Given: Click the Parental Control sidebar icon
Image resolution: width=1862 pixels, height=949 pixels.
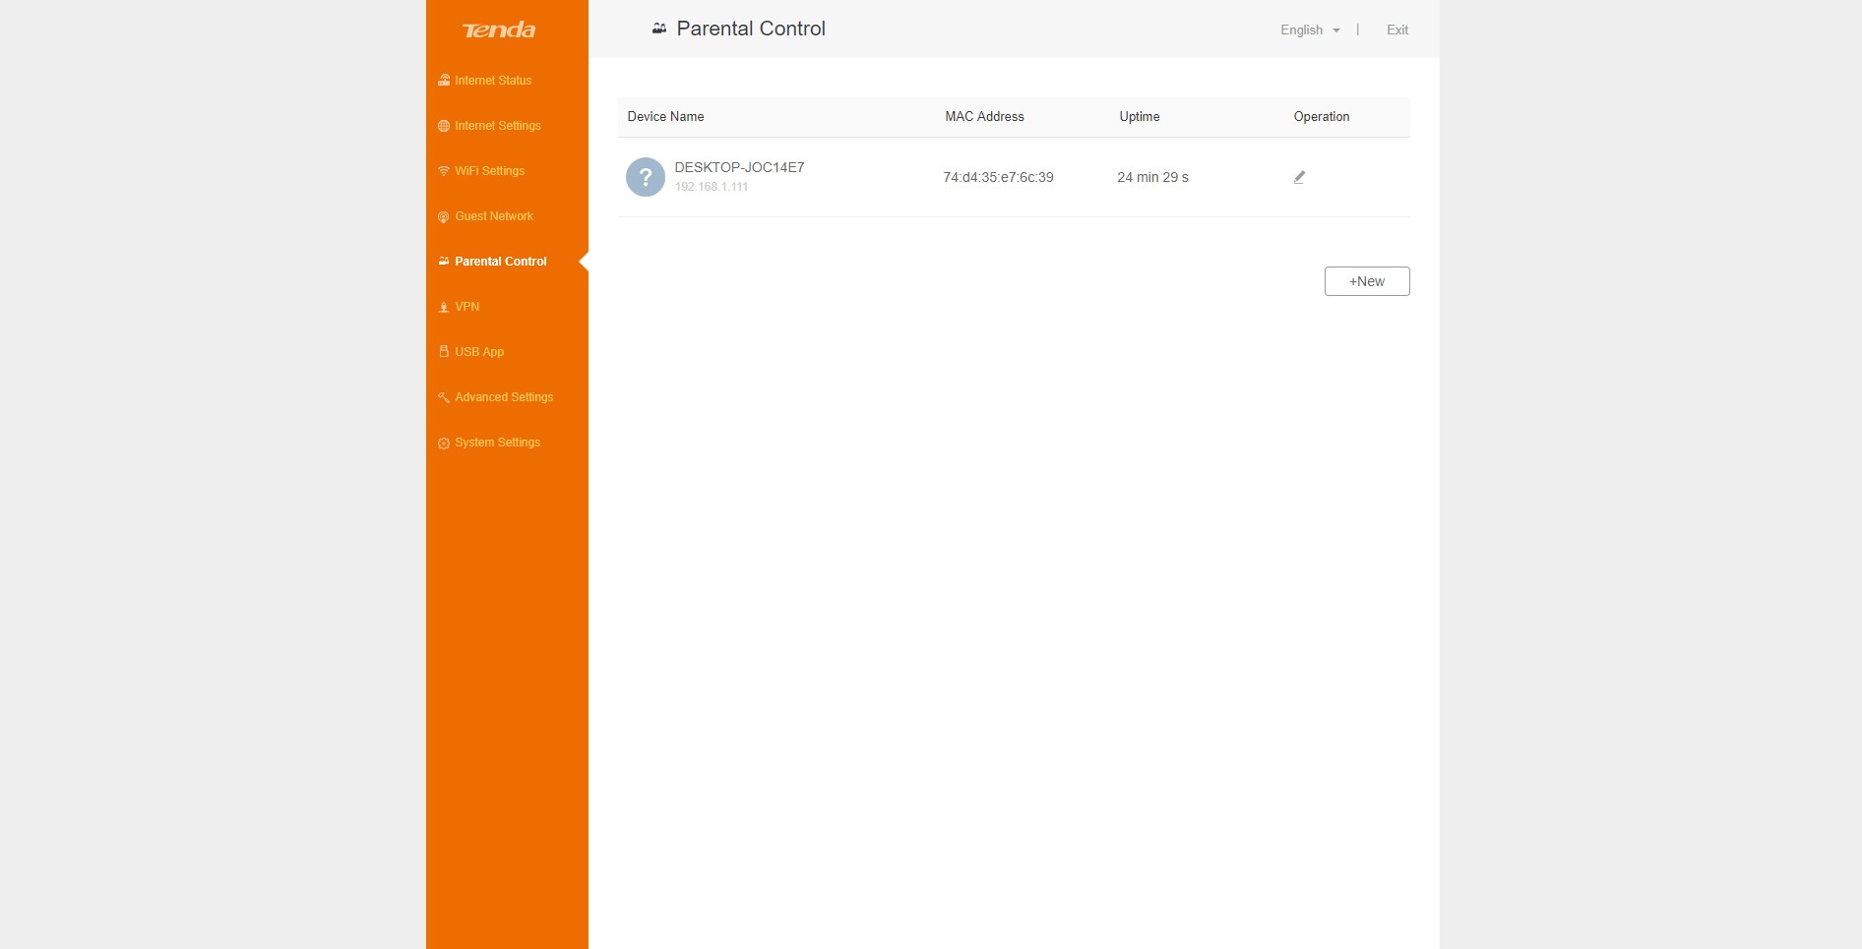Looking at the screenshot, I should 444,262.
